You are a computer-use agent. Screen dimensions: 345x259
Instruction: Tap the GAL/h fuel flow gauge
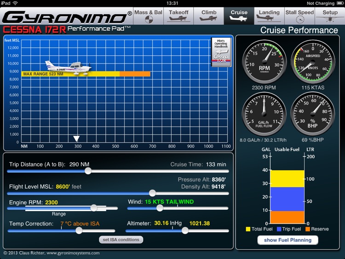[264, 114]
